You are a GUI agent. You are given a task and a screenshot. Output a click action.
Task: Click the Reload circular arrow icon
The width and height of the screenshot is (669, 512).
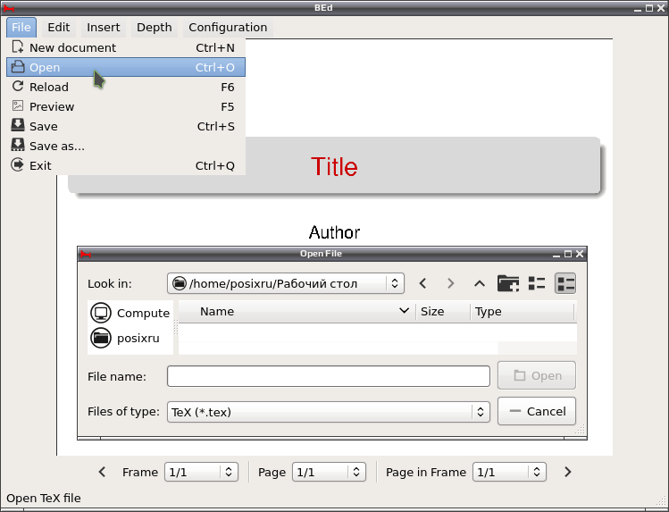[x=18, y=86]
